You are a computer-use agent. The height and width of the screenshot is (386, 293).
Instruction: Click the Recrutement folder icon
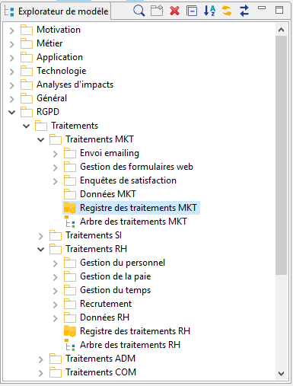click(70, 304)
